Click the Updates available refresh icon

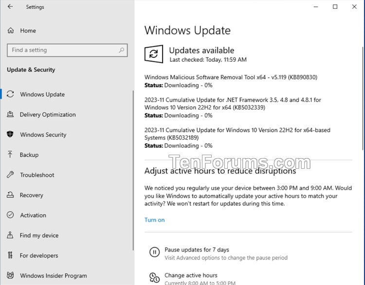[154, 54]
